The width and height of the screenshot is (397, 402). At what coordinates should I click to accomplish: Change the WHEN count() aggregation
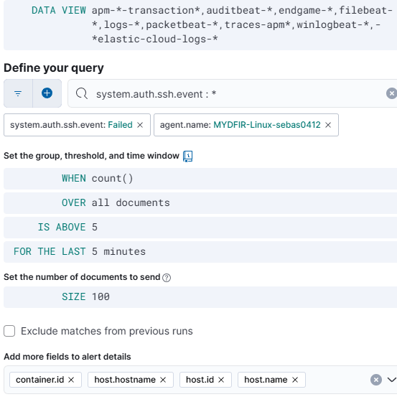[200, 179]
